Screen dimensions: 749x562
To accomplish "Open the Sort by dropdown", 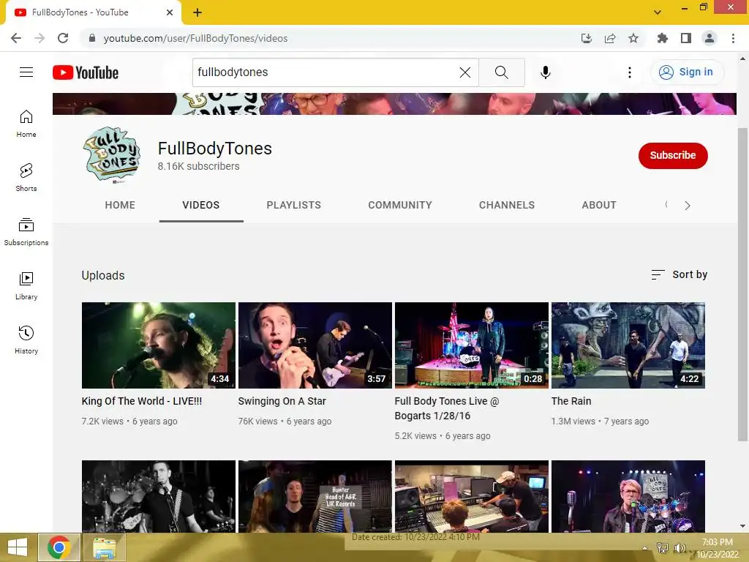I will (x=679, y=275).
